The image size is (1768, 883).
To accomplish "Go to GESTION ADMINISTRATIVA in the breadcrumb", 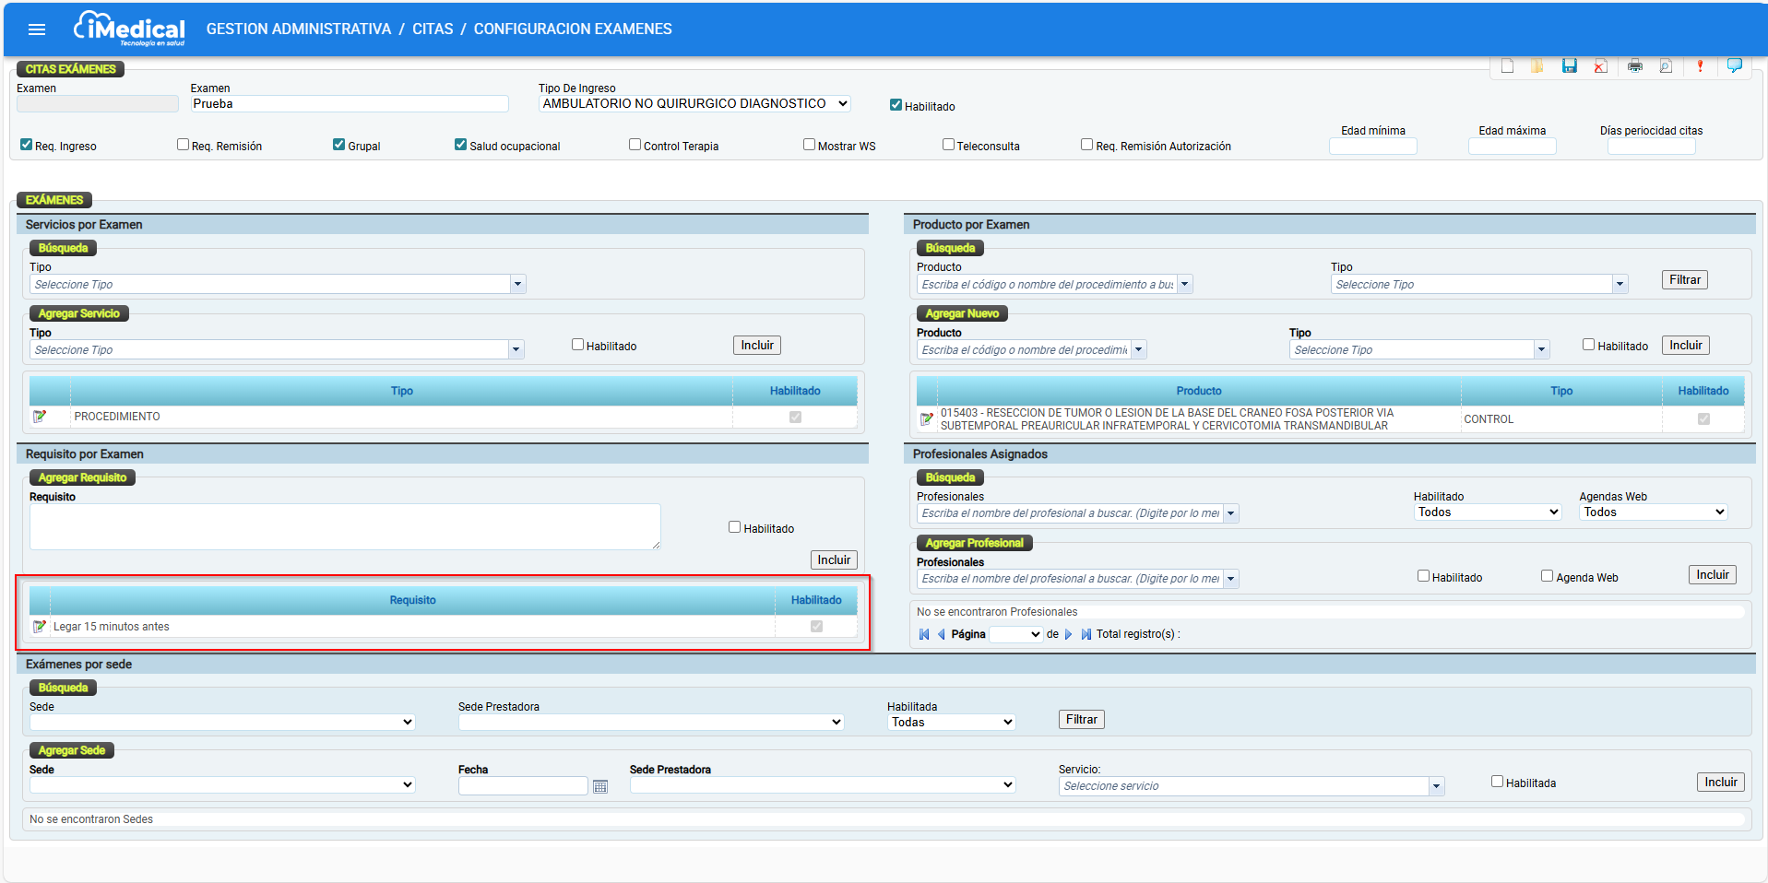I will point(299,29).
